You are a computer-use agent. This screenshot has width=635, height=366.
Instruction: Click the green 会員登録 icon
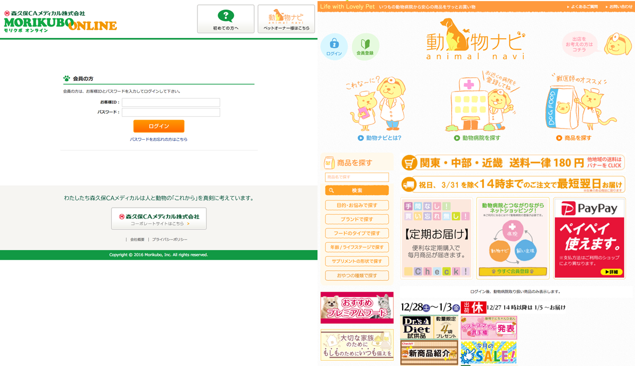click(365, 47)
